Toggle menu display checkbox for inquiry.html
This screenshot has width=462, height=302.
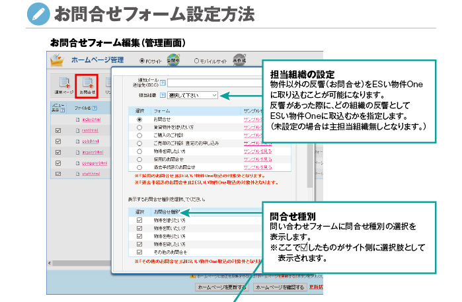click(58, 153)
